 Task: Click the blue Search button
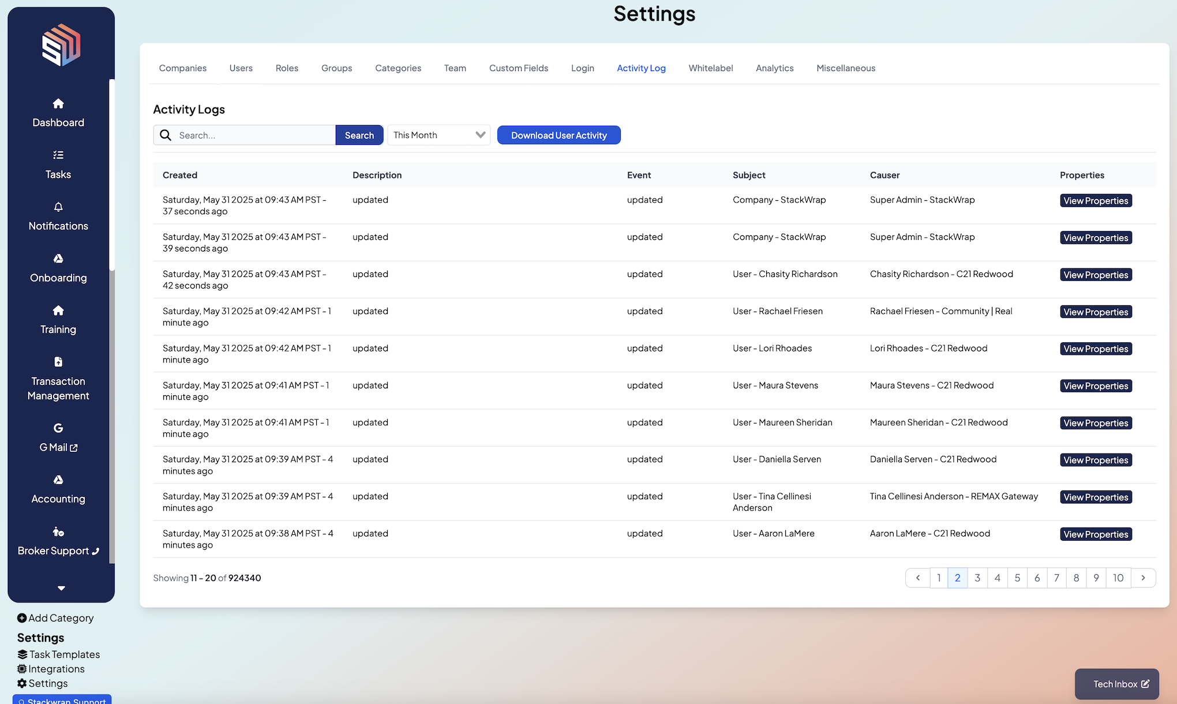click(359, 135)
